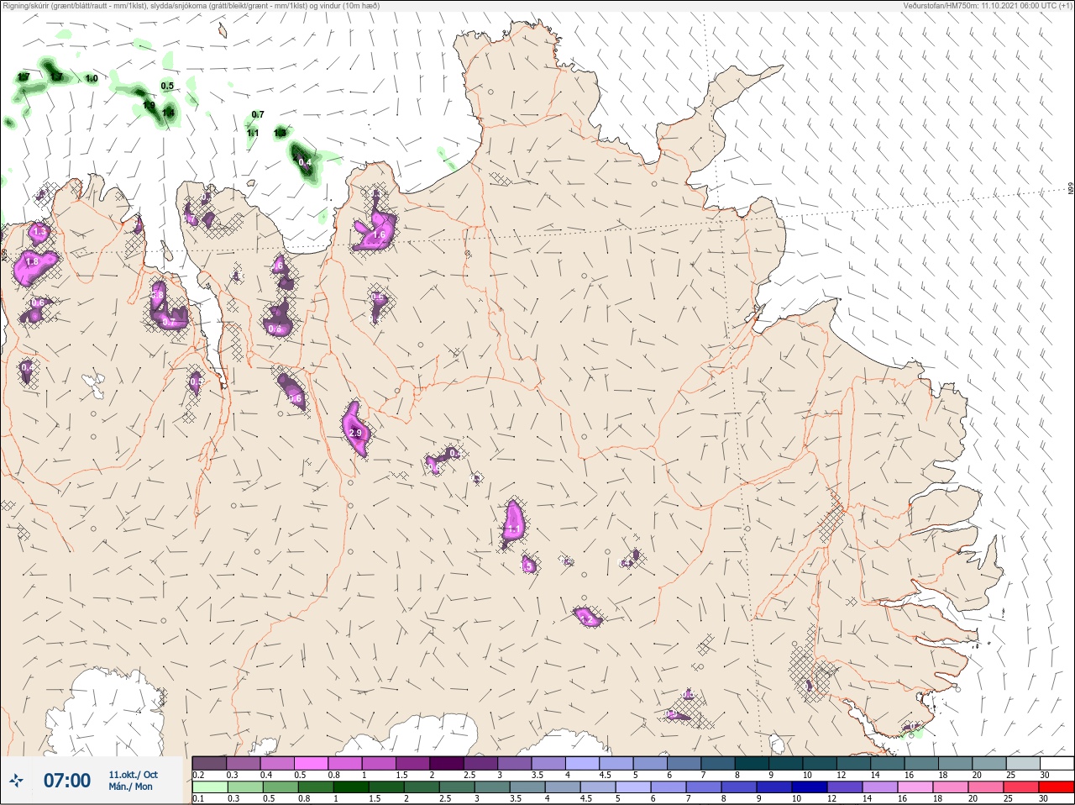Select the bright red 30 swatch in lower legend
This screenshot has height=805, width=1075.
click(x=1057, y=787)
